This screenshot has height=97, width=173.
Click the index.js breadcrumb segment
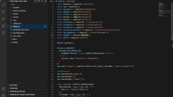[61, 1]
